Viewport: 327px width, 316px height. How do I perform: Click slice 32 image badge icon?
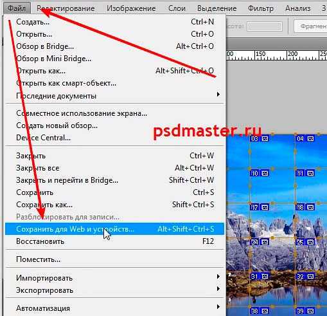pos(310,276)
